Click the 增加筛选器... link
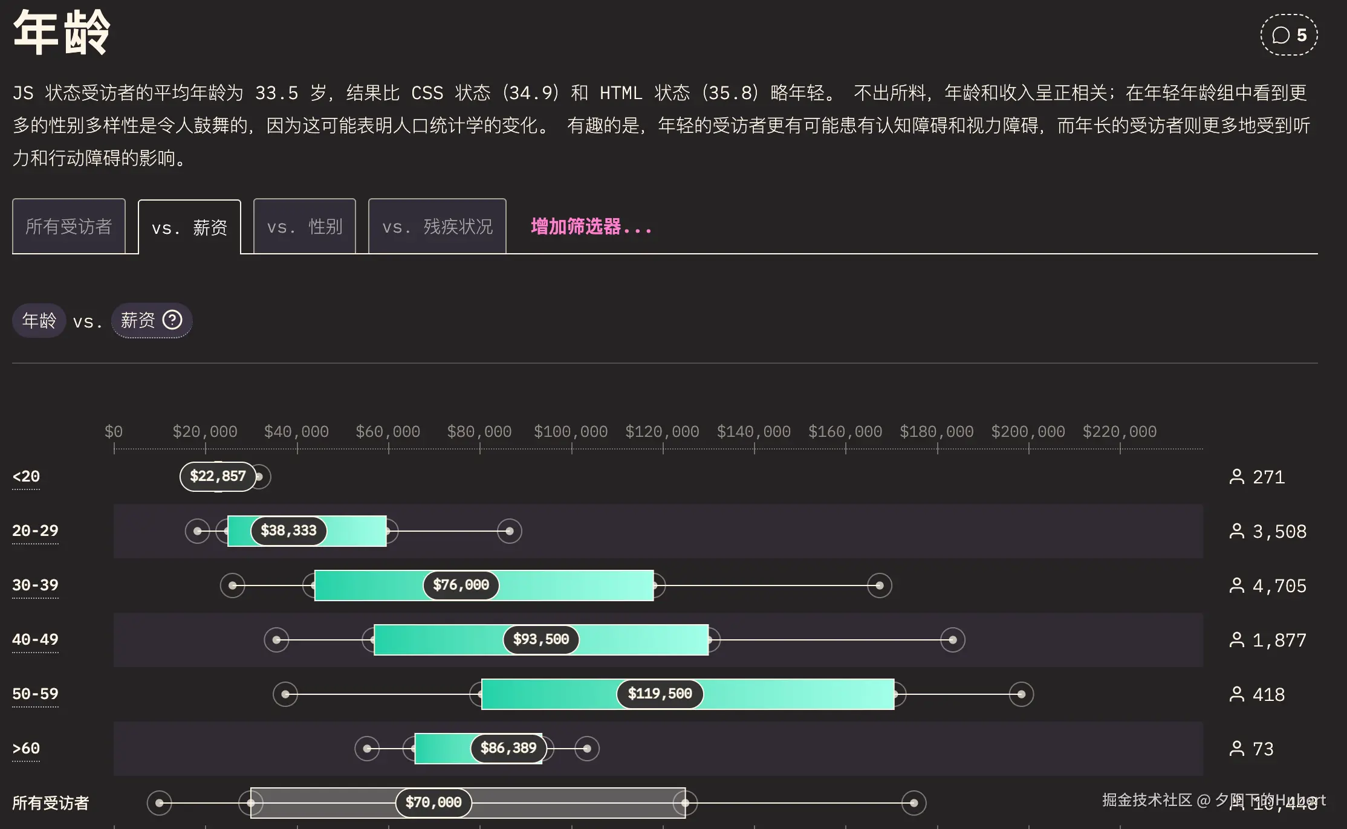This screenshot has width=1347, height=829. pyautogui.click(x=591, y=227)
